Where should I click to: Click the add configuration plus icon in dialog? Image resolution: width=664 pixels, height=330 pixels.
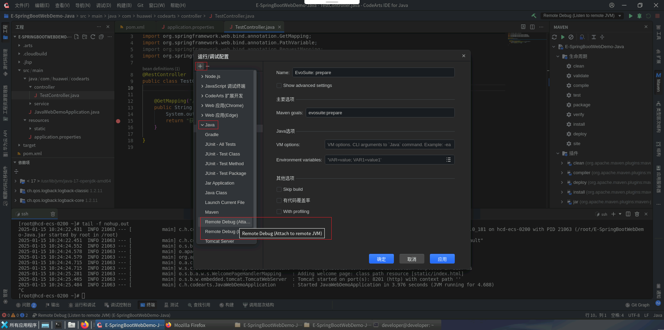tap(200, 66)
